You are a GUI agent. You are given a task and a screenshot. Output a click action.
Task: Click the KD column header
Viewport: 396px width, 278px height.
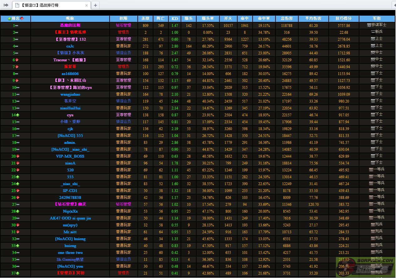(175, 19)
